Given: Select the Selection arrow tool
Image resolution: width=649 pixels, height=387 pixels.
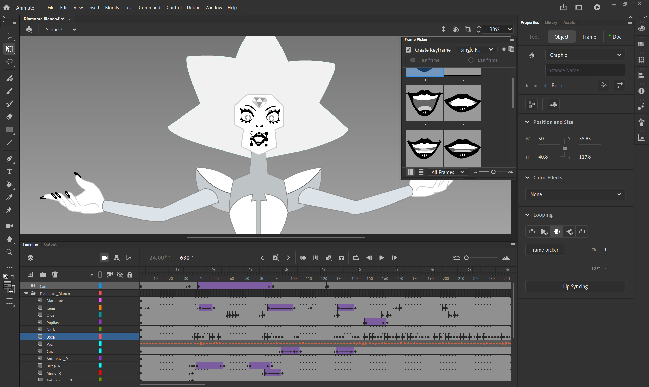Looking at the screenshot, I should [x=9, y=36].
